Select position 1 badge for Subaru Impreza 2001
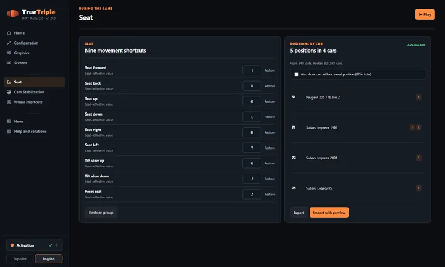The height and width of the screenshot is (267, 445). 418,158
